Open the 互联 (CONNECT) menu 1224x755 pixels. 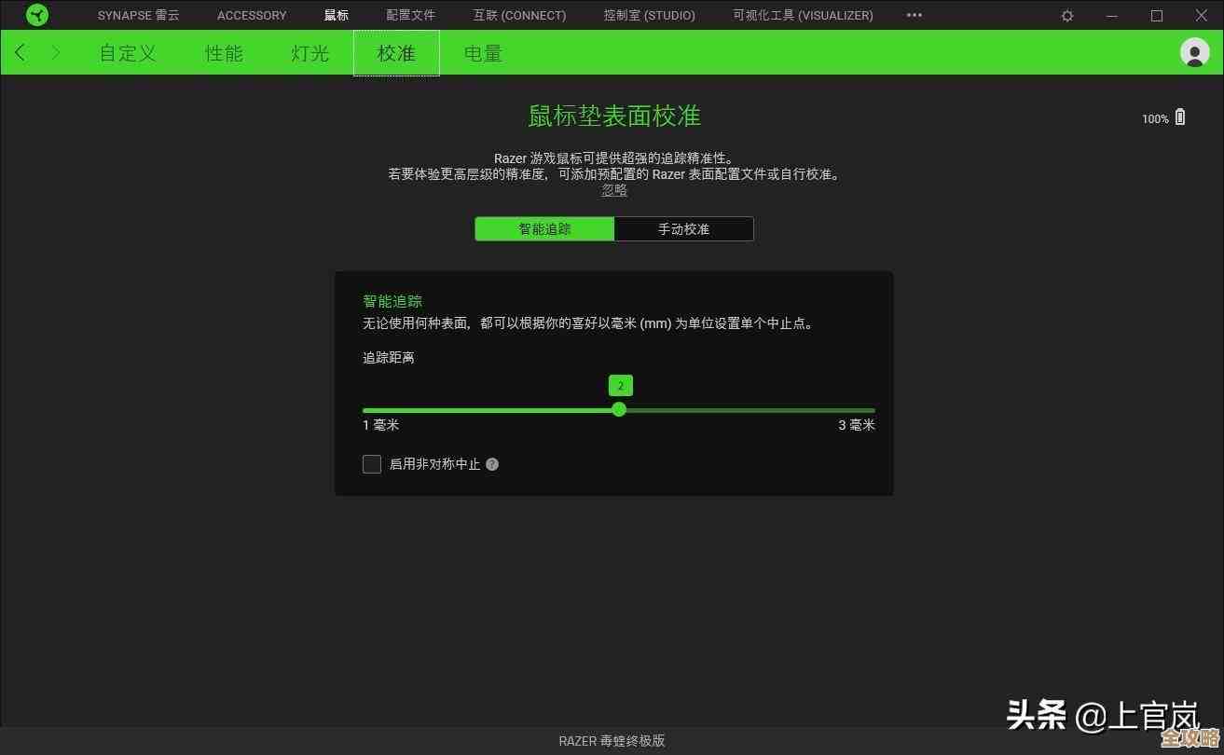coord(519,15)
